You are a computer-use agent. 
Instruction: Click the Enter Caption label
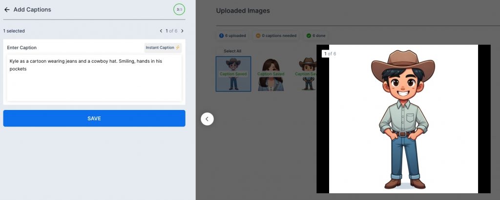pyautogui.click(x=22, y=48)
